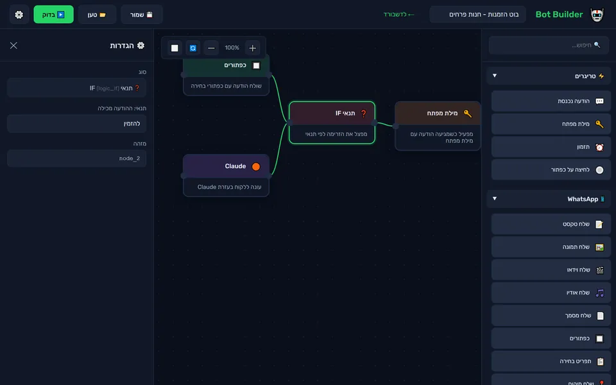Viewport: 616px width, 385px height.
Task: Select the שלח אודיו block
Action: [x=551, y=293]
